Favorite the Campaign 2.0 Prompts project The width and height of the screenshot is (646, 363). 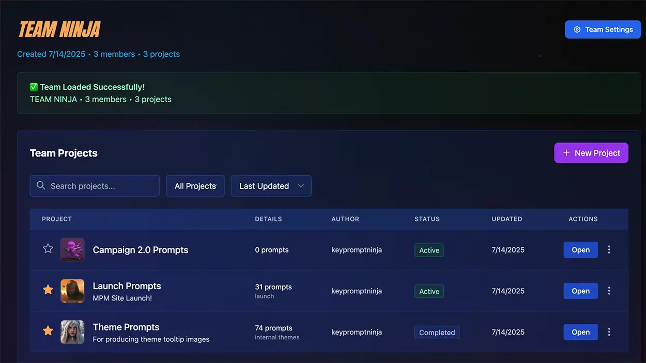click(x=48, y=248)
